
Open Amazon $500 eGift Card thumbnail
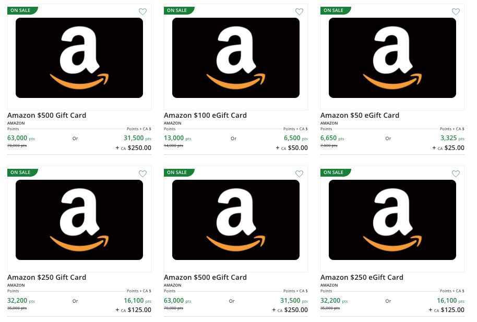(x=236, y=220)
